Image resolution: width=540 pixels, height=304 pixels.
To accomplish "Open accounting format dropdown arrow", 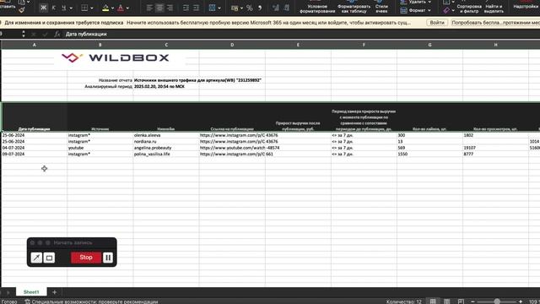I will [242, 8].
